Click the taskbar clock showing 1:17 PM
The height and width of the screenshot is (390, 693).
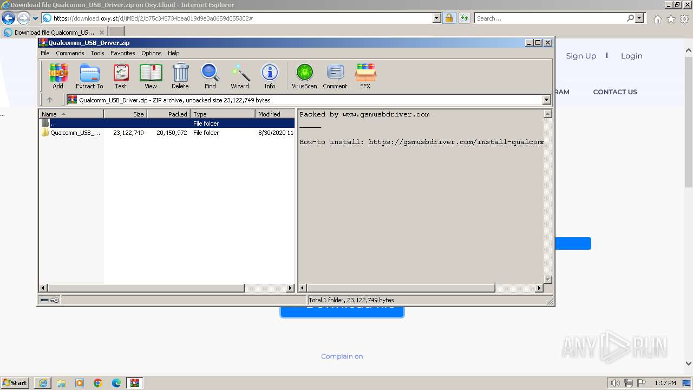coord(665,383)
